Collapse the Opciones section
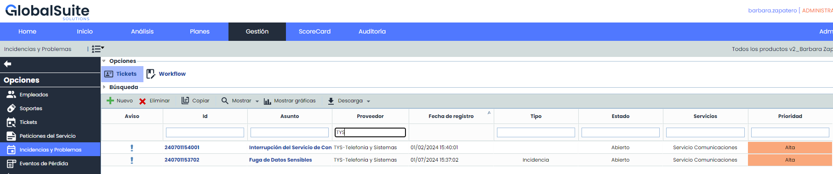Screen dimensions: 833x174 (x=104, y=61)
